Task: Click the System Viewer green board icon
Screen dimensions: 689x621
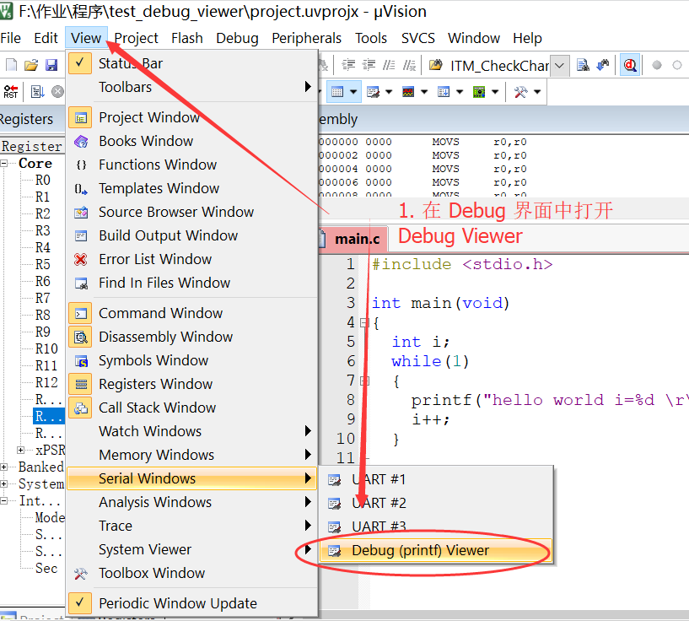Action: point(478,92)
